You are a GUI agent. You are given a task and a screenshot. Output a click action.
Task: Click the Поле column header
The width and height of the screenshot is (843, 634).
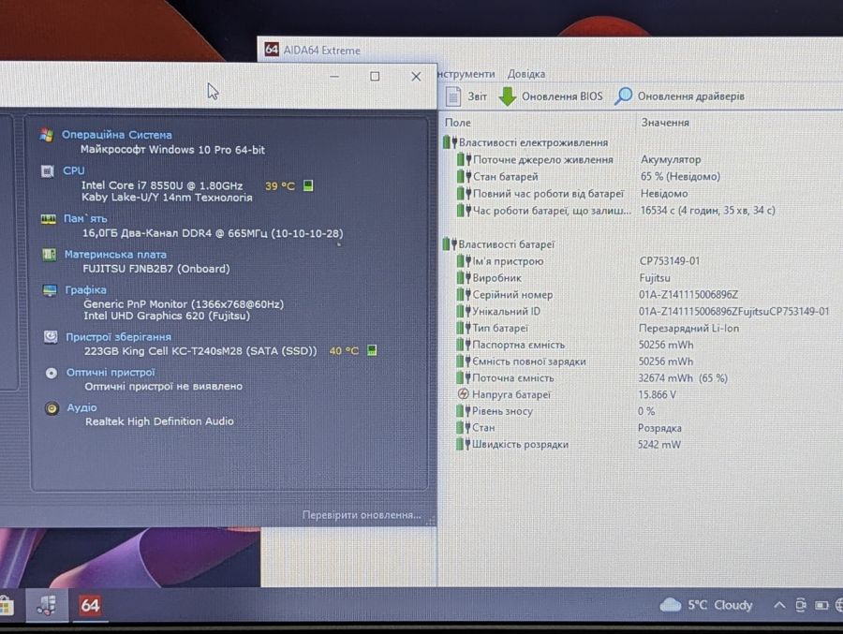457,123
